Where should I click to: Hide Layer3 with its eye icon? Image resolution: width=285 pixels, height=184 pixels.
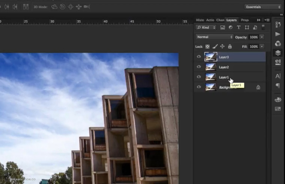tap(199, 56)
